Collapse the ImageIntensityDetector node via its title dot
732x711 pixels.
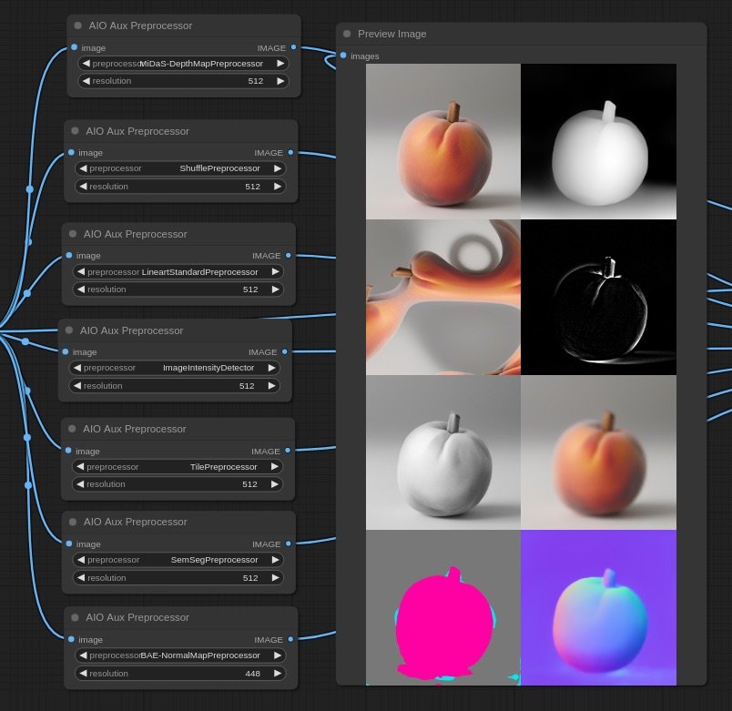[x=68, y=330]
